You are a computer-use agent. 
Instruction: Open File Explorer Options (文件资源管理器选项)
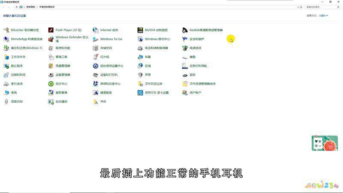[x=199, y=84]
